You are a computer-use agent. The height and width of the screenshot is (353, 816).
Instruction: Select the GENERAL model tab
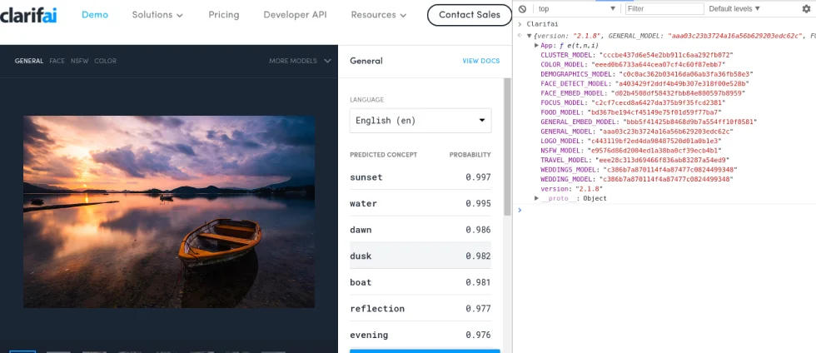tap(29, 61)
